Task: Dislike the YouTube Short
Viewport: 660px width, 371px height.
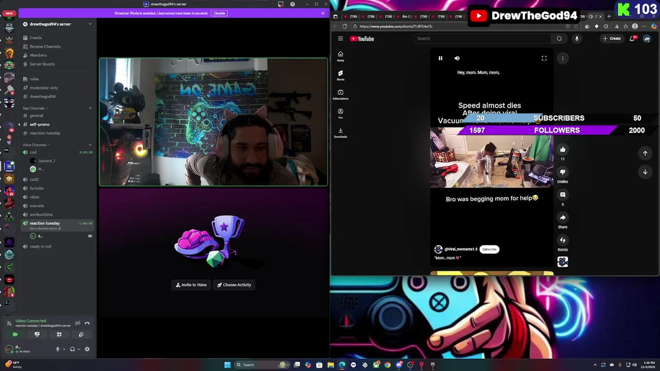Action: click(x=563, y=172)
